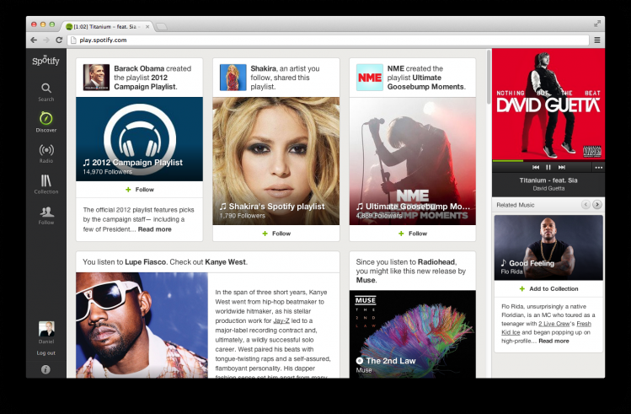The height and width of the screenshot is (414, 631).
Task: Click the Jay-Z link in Kanye bio
Action: coord(281,320)
